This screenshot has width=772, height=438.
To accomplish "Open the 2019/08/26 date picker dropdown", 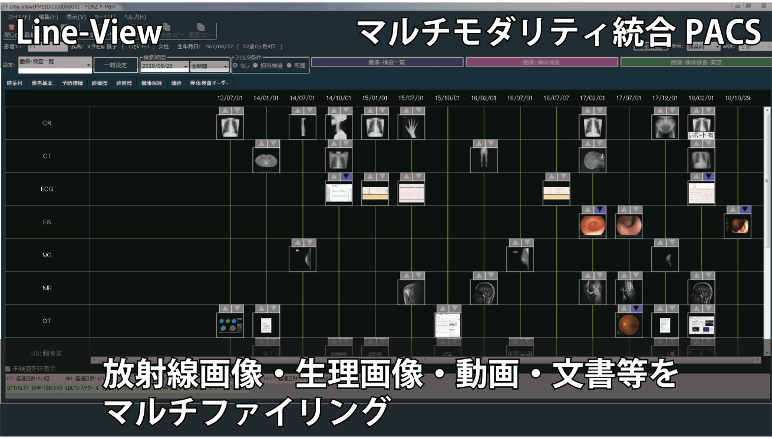I will [x=187, y=65].
